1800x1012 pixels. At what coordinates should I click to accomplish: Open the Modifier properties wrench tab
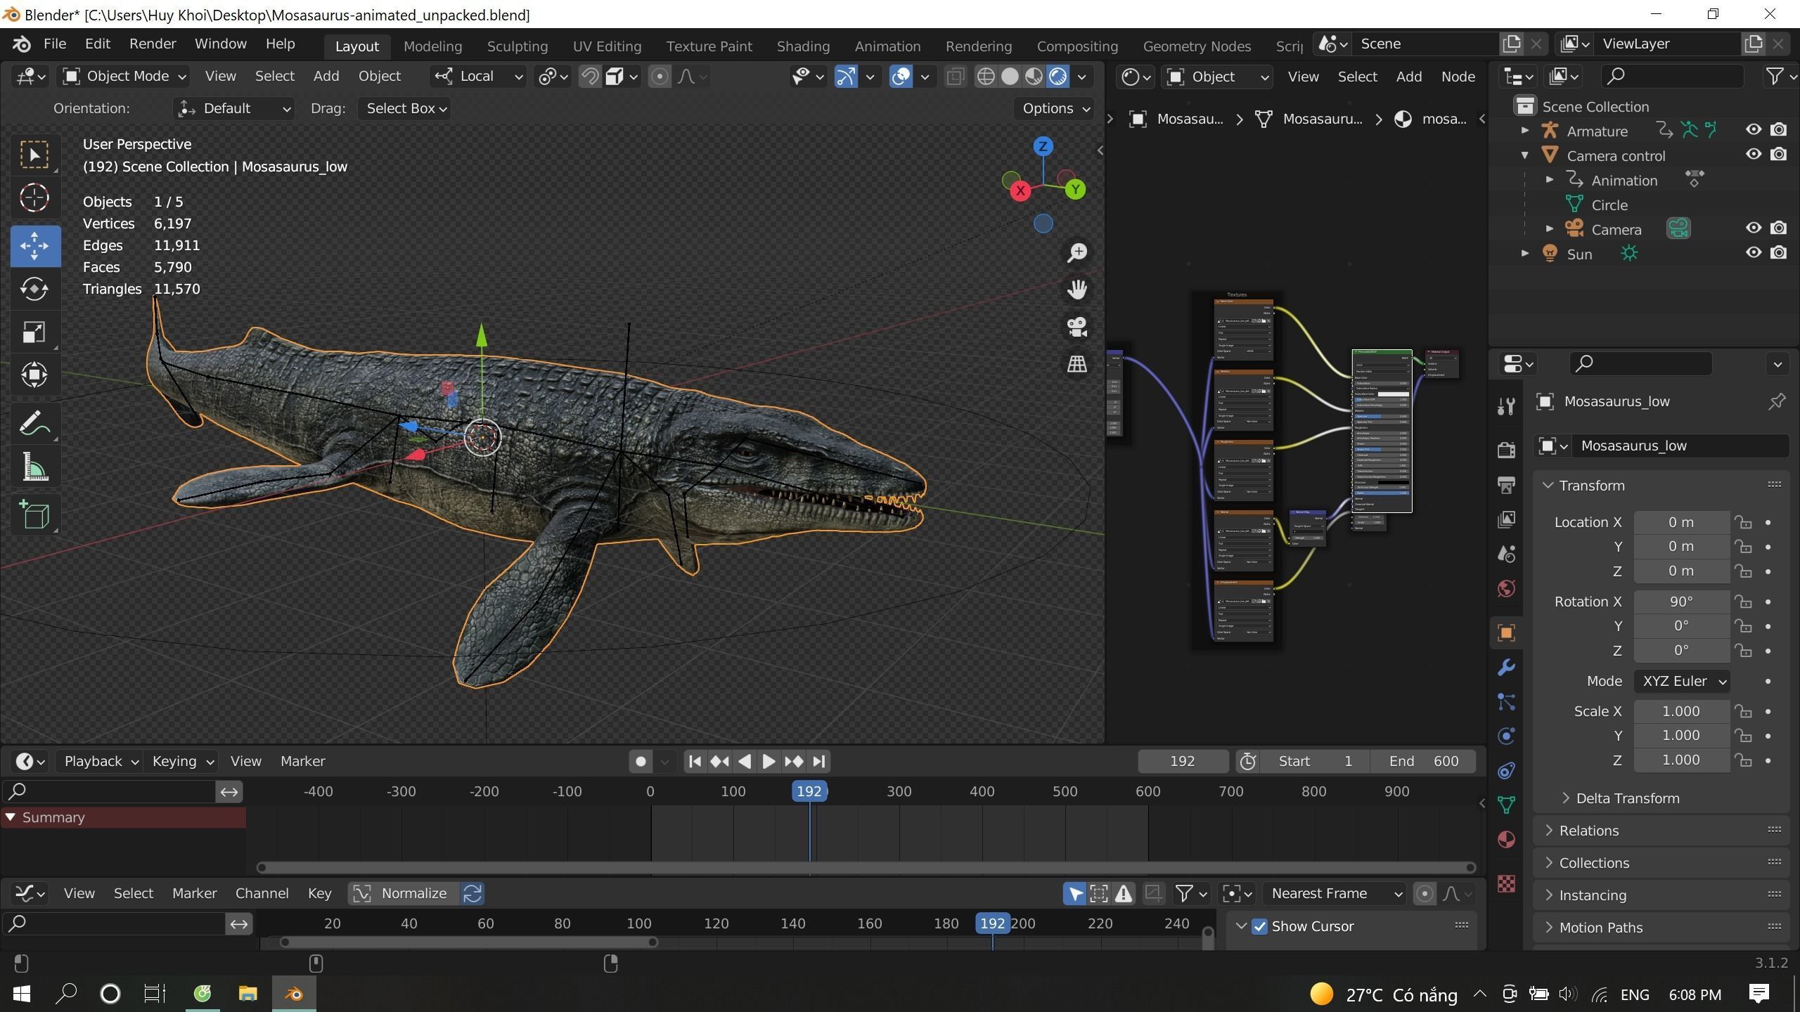pyautogui.click(x=1506, y=667)
